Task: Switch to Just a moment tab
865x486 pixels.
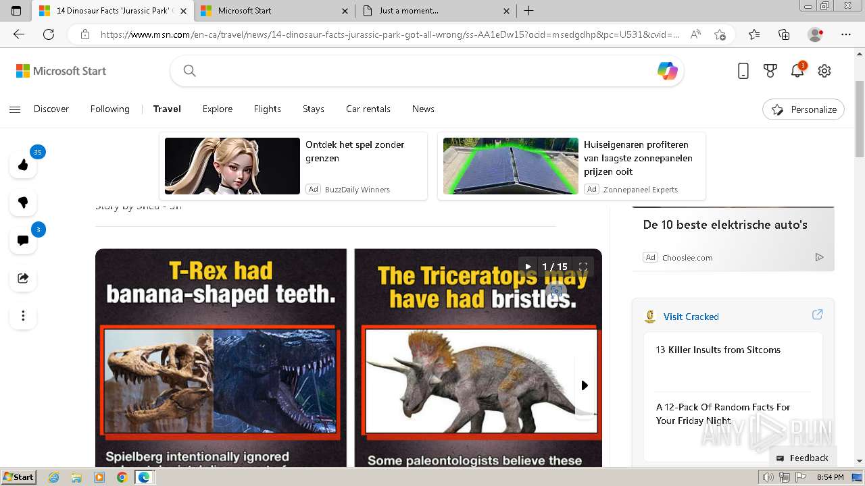Action: pos(437,11)
